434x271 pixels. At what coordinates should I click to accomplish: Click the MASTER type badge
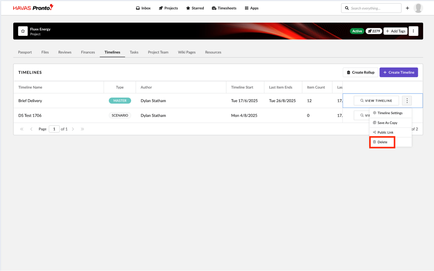[x=120, y=101]
